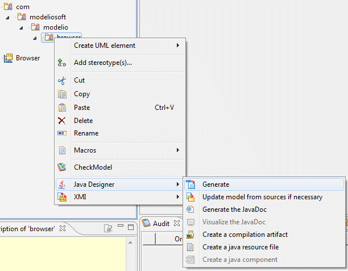348x271 pixels.
Task: Click the Browser diagram icon in tree
Action: 8,58
